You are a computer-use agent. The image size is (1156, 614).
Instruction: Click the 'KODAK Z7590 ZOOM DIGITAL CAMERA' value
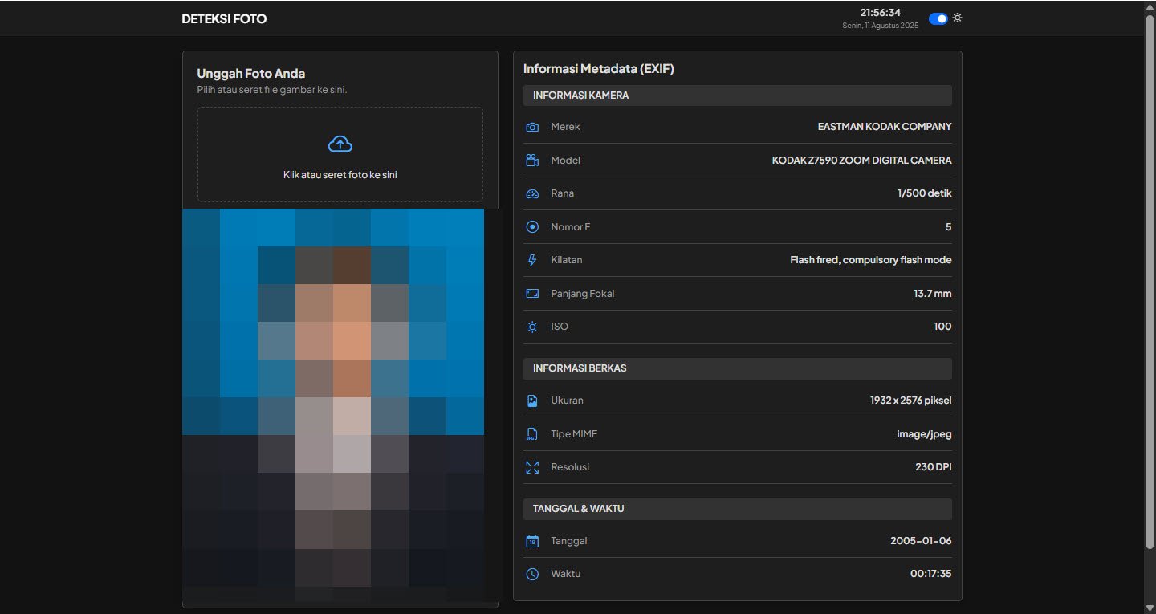[862, 161]
